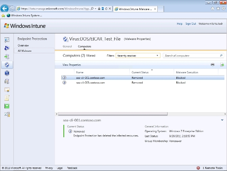Open System Overview workspace icon in sidebar
Viewport: 227px width, 171px height.
tap(7, 40)
